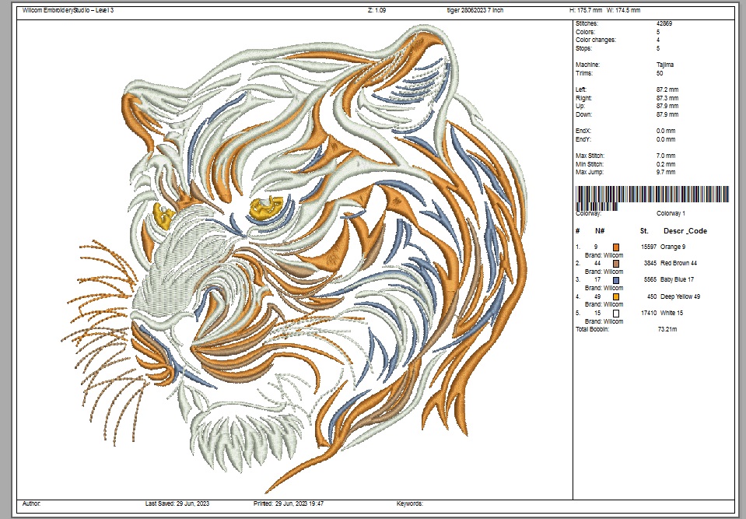
Task: Click the 'Descr _Code' column header
Action: 685,231
